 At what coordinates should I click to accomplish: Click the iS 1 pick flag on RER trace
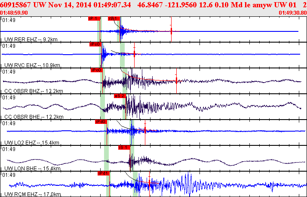pos(114,18)
